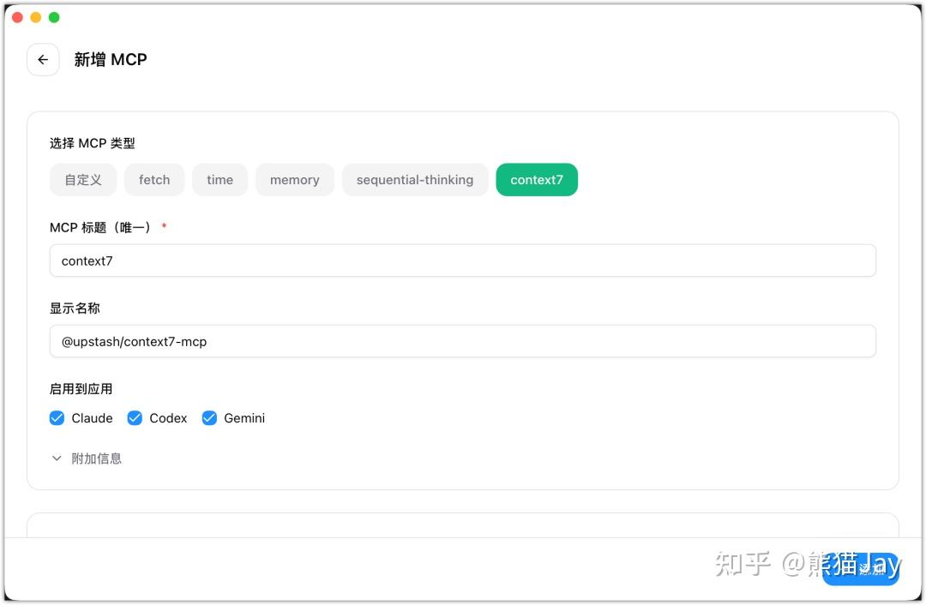Click the back arrow beside 新增 MCP
926x605 pixels.
43,59
